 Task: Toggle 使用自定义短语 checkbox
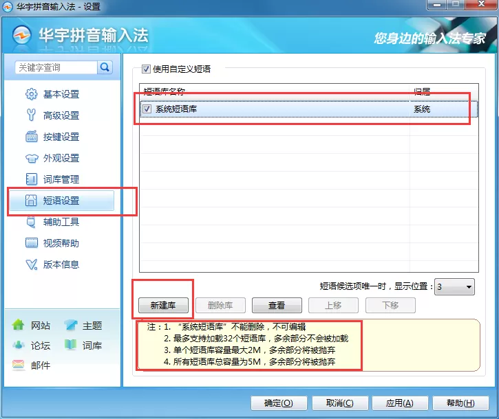146,69
